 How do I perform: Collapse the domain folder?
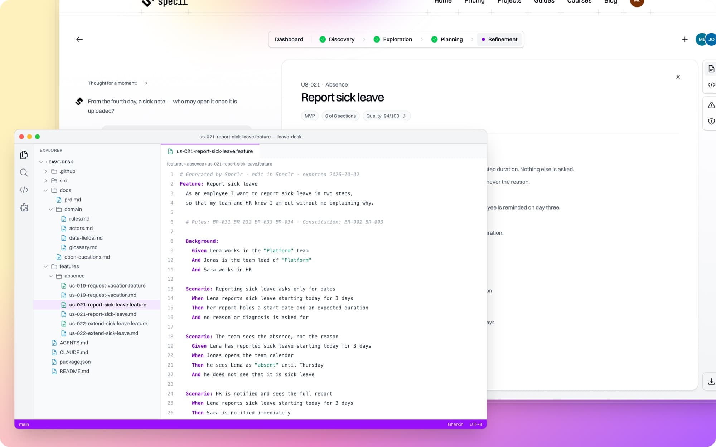click(50, 209)
